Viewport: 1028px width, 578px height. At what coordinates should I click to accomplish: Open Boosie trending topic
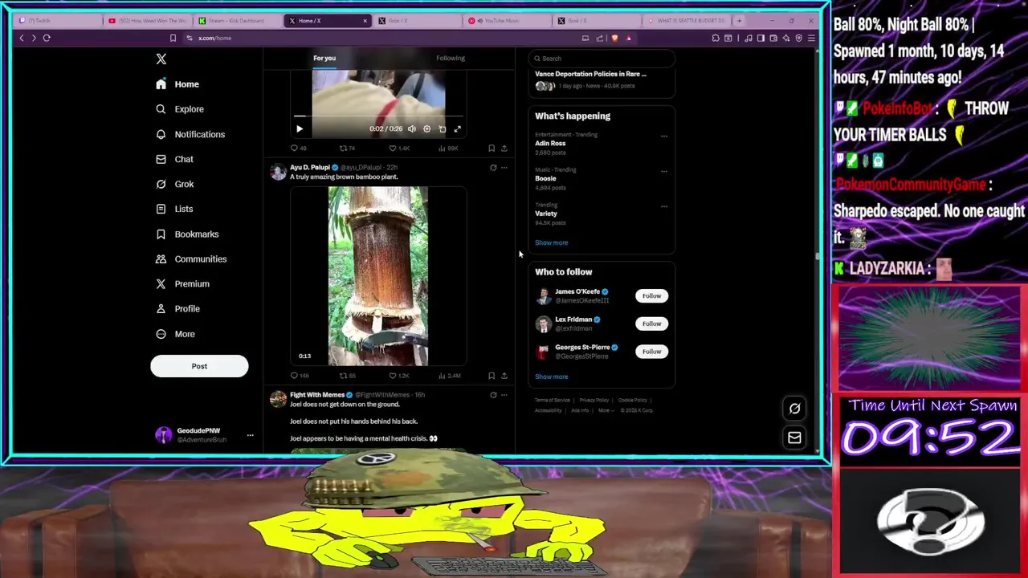[x=546, y=178]
